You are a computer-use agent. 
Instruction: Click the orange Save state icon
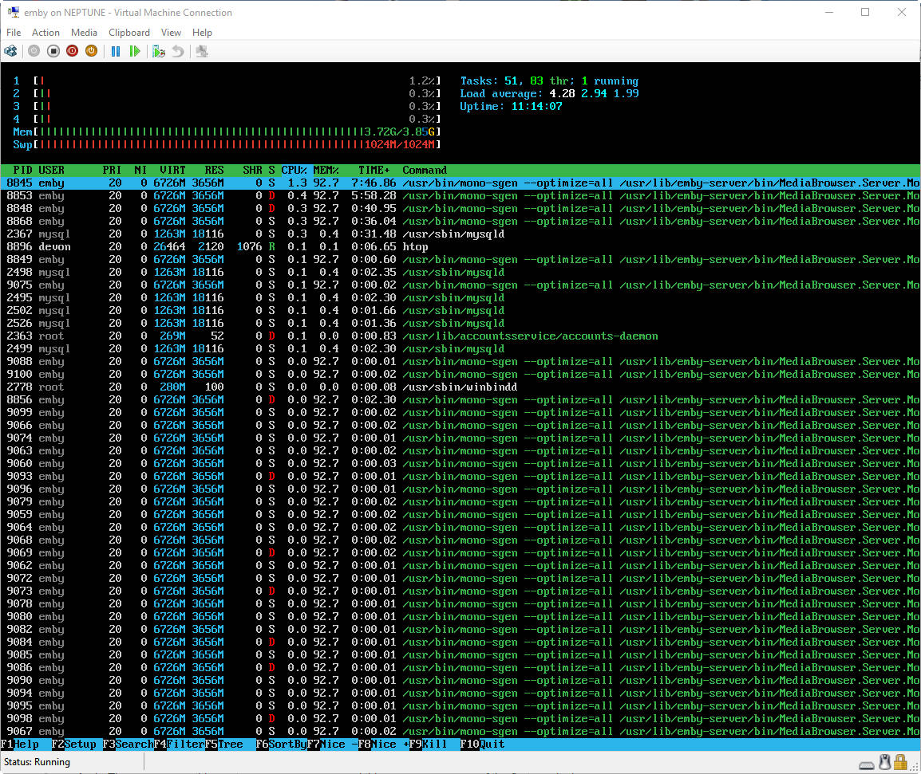coord(92,51)
